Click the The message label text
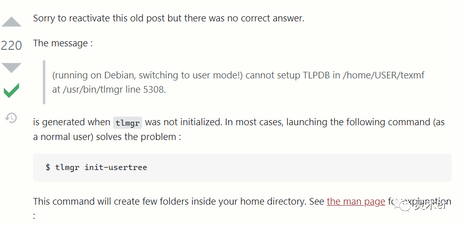This screenshot has width=462, height=225. coord(62,43)
